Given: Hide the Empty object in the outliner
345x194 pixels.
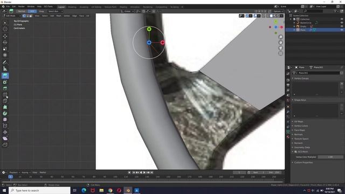Looking at the screenshot, I should [342, 26].
